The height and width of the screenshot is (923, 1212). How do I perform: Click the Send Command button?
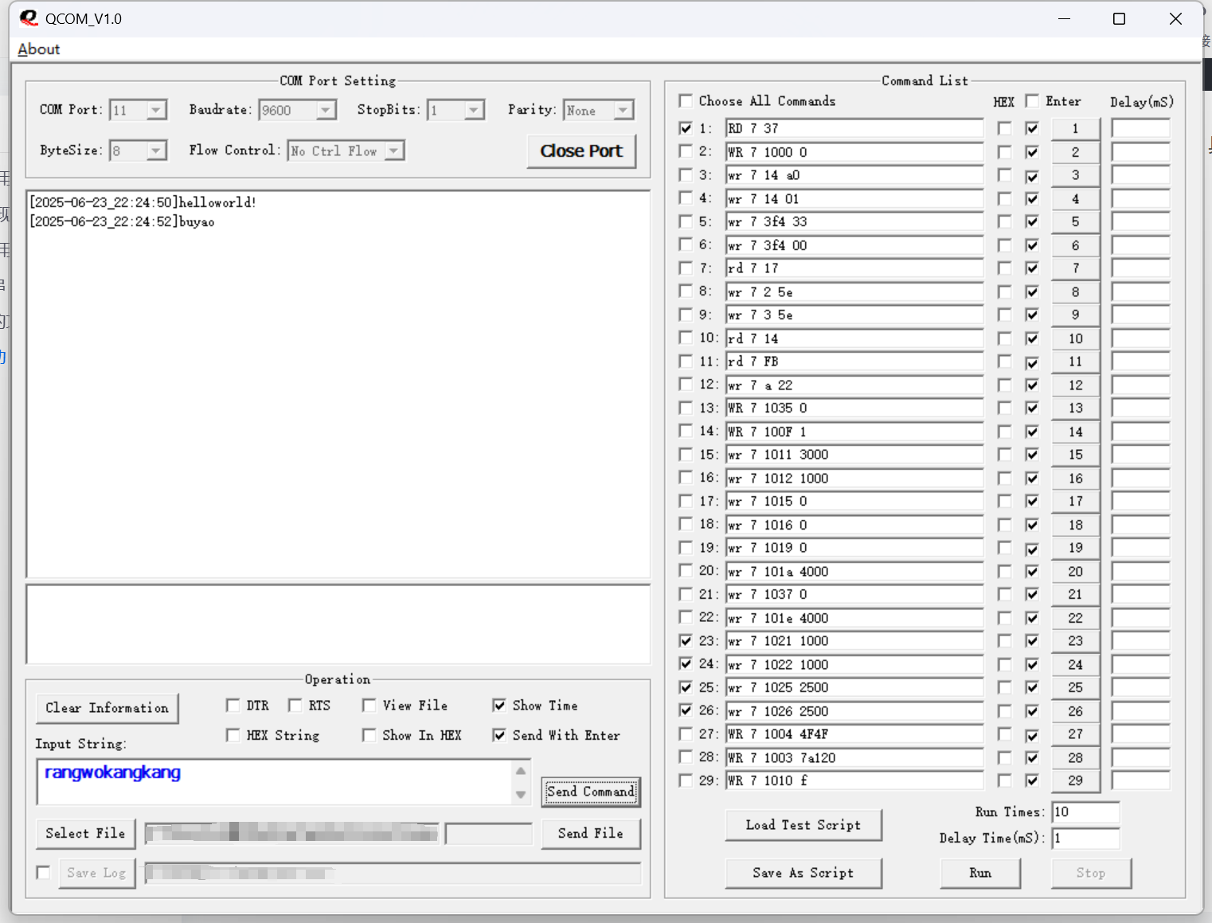pyautogui.click(x=590, y=792)
